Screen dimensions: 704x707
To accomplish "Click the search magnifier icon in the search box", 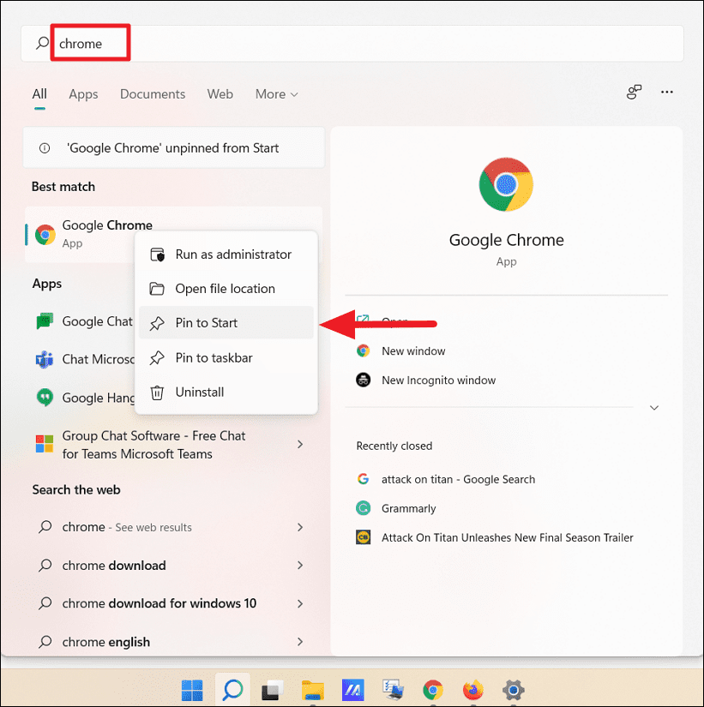I will (x=42, y=44).
